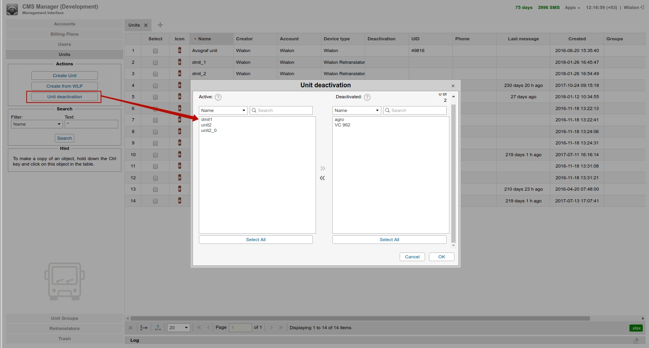Switch to the Unit Groups section
This screenshot has height=348, width=649.
pyautogui.click(x=65, y=318)
